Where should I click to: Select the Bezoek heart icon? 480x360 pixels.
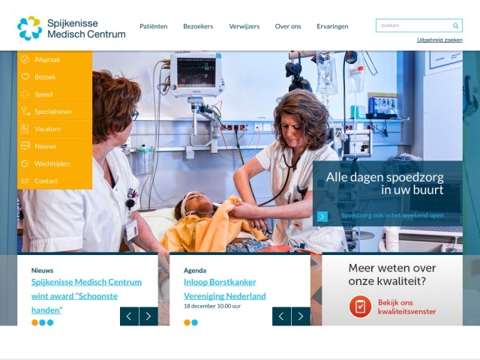pos(25,76)
